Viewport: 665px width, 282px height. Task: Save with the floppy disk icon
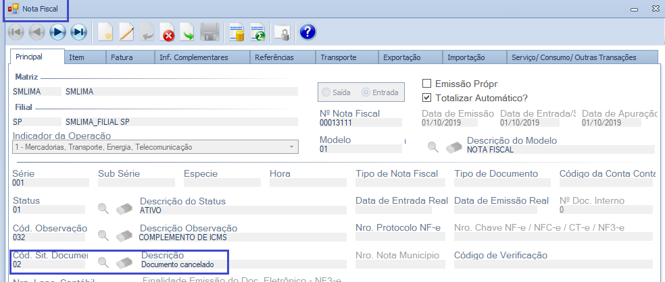[209, 32]
